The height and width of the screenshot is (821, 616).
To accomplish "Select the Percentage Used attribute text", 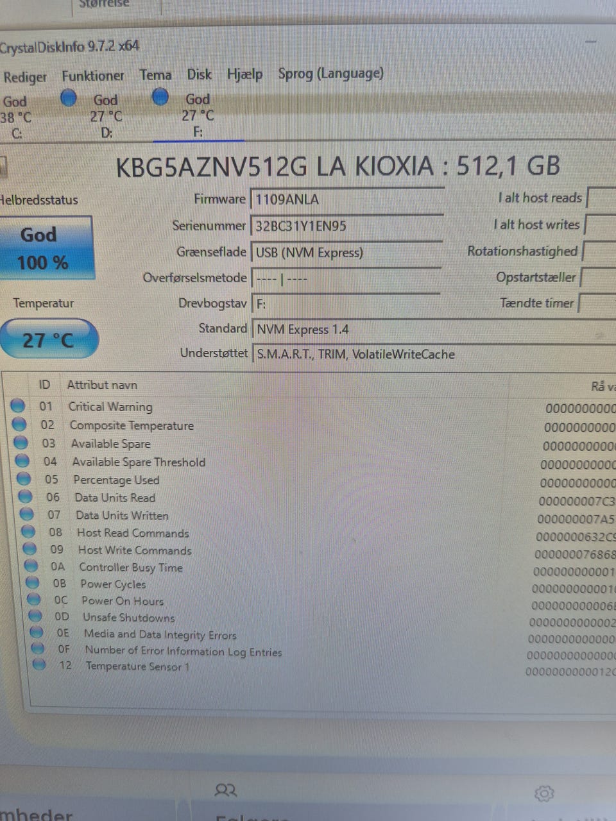I will pos(116,480).
